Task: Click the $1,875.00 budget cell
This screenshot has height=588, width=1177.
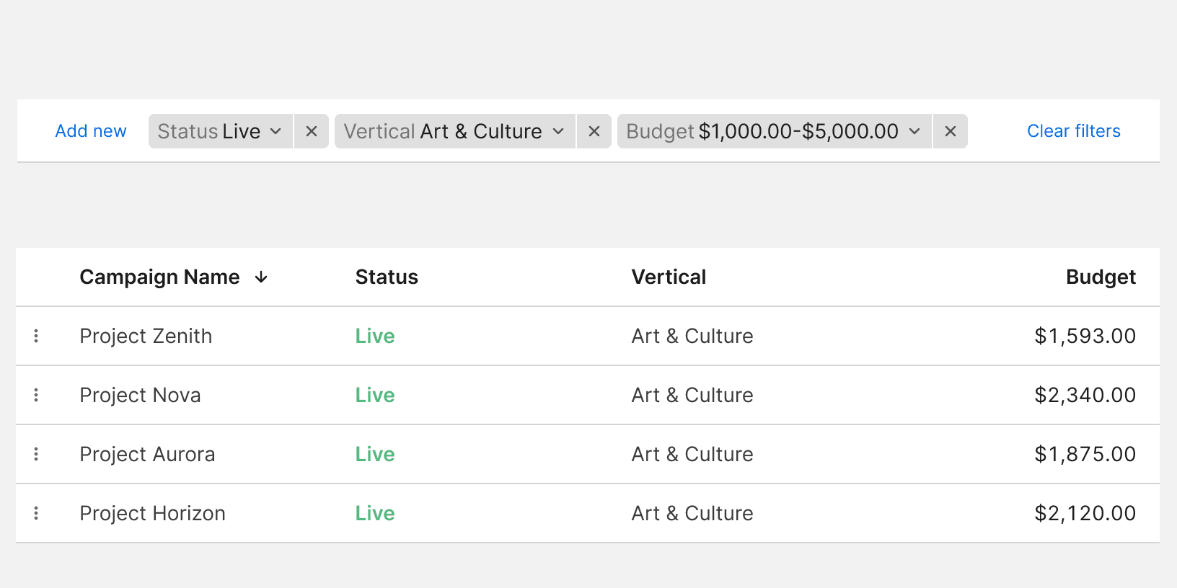Action: point(1085,454)
